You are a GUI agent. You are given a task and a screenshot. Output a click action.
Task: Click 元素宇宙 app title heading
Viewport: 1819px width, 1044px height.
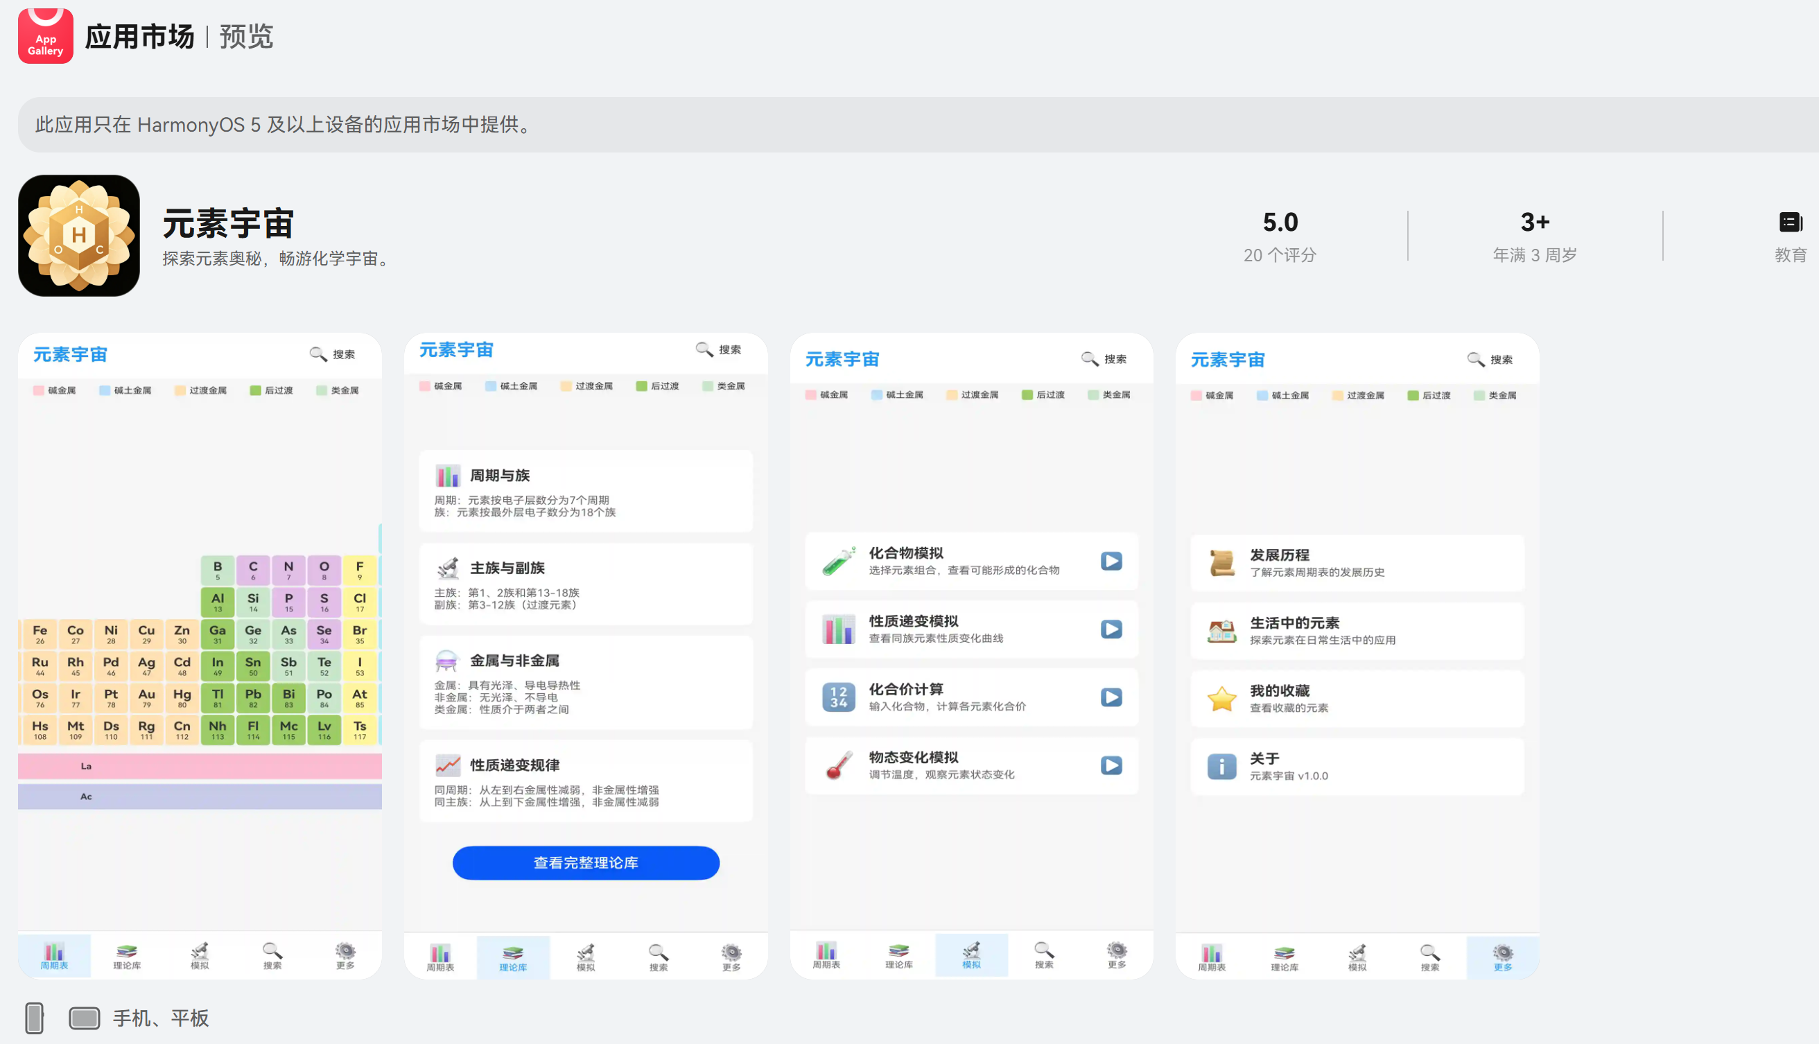[228, 224]
